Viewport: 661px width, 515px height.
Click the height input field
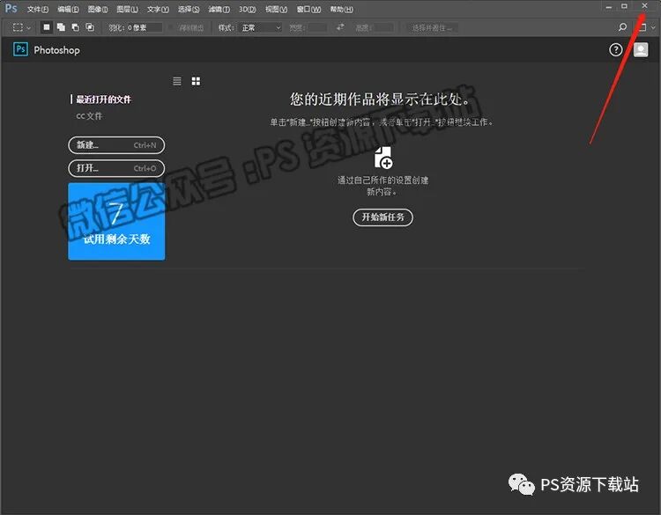coord(383,27)
